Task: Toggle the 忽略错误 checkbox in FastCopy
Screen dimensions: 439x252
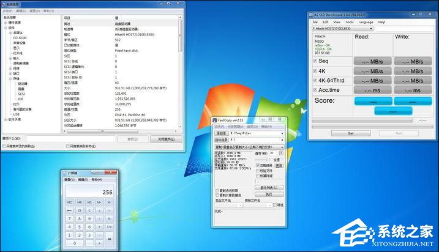Action: coord(258,166)
